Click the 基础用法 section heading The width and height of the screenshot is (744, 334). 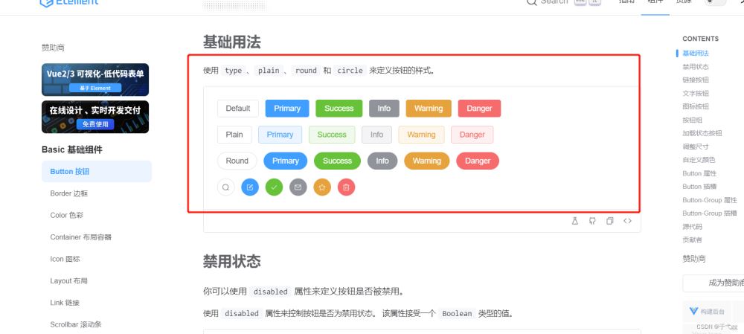(232, 42)
